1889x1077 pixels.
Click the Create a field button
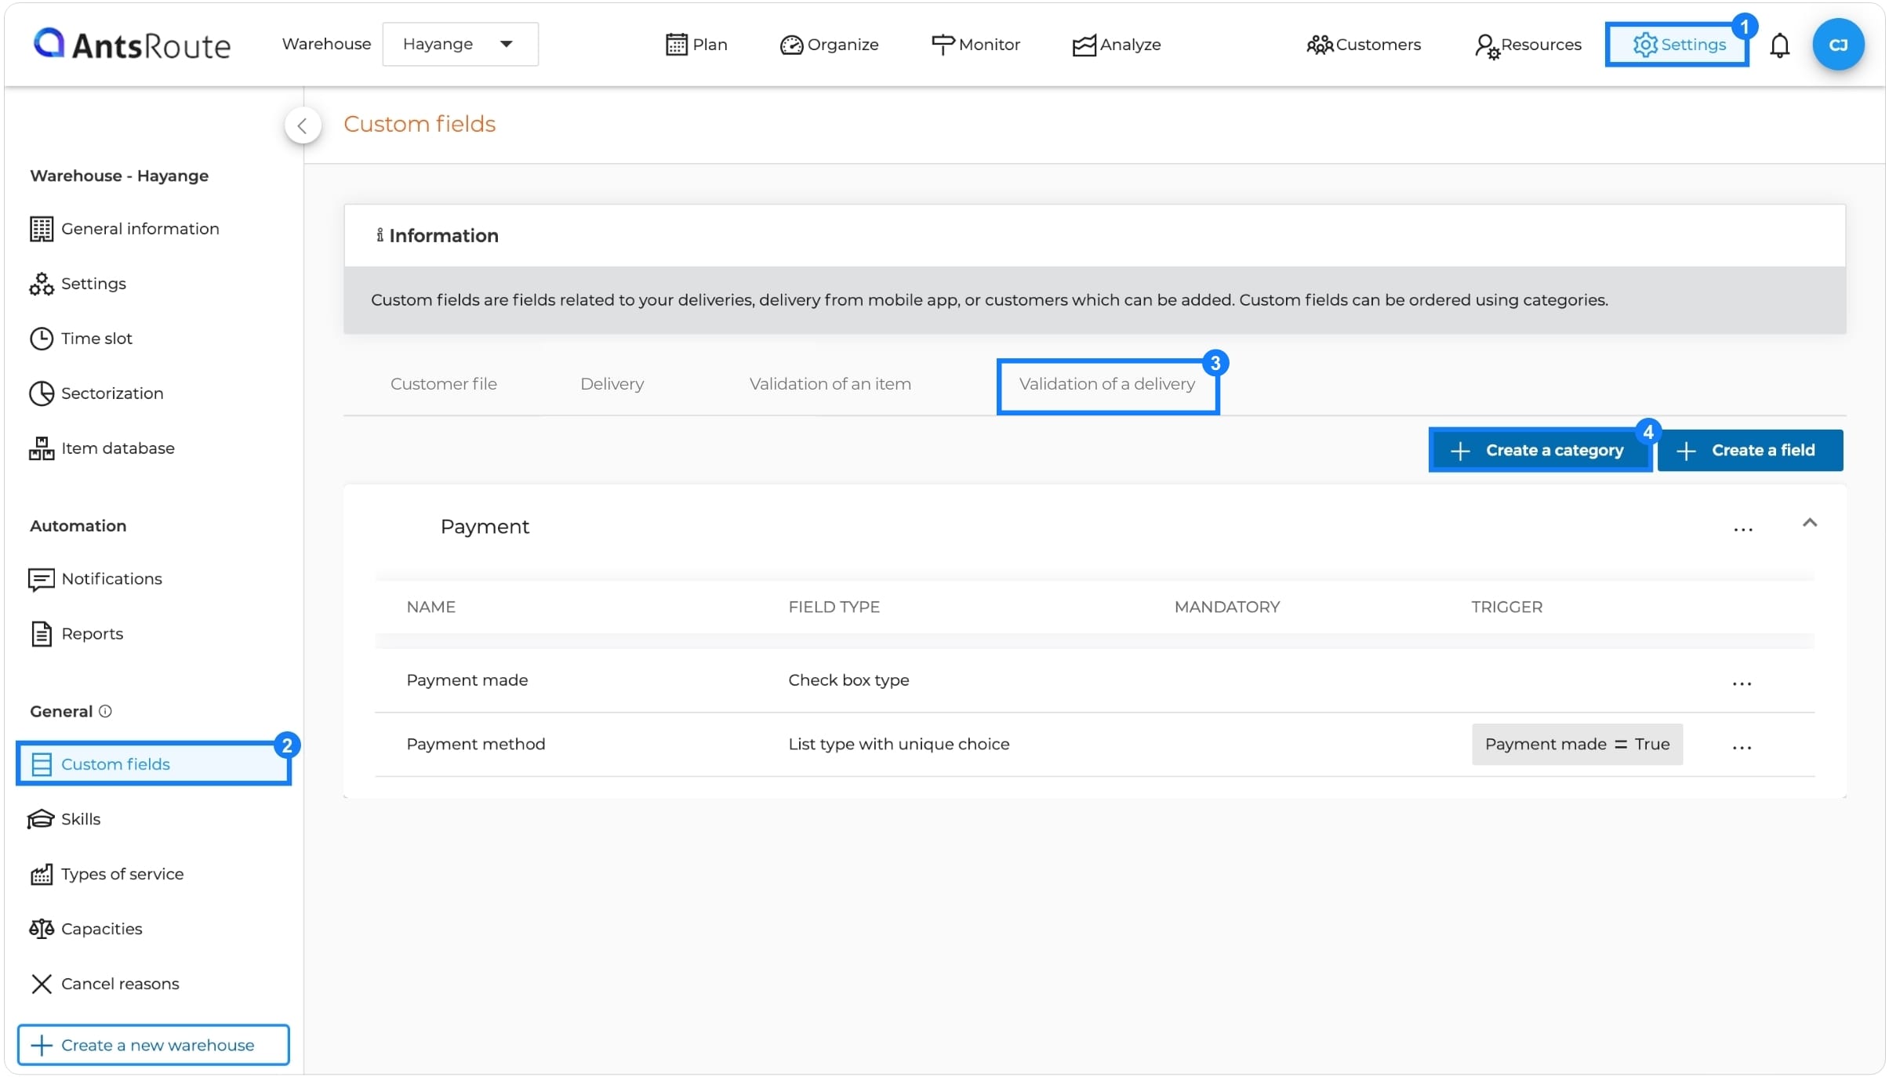[1749, 450]
